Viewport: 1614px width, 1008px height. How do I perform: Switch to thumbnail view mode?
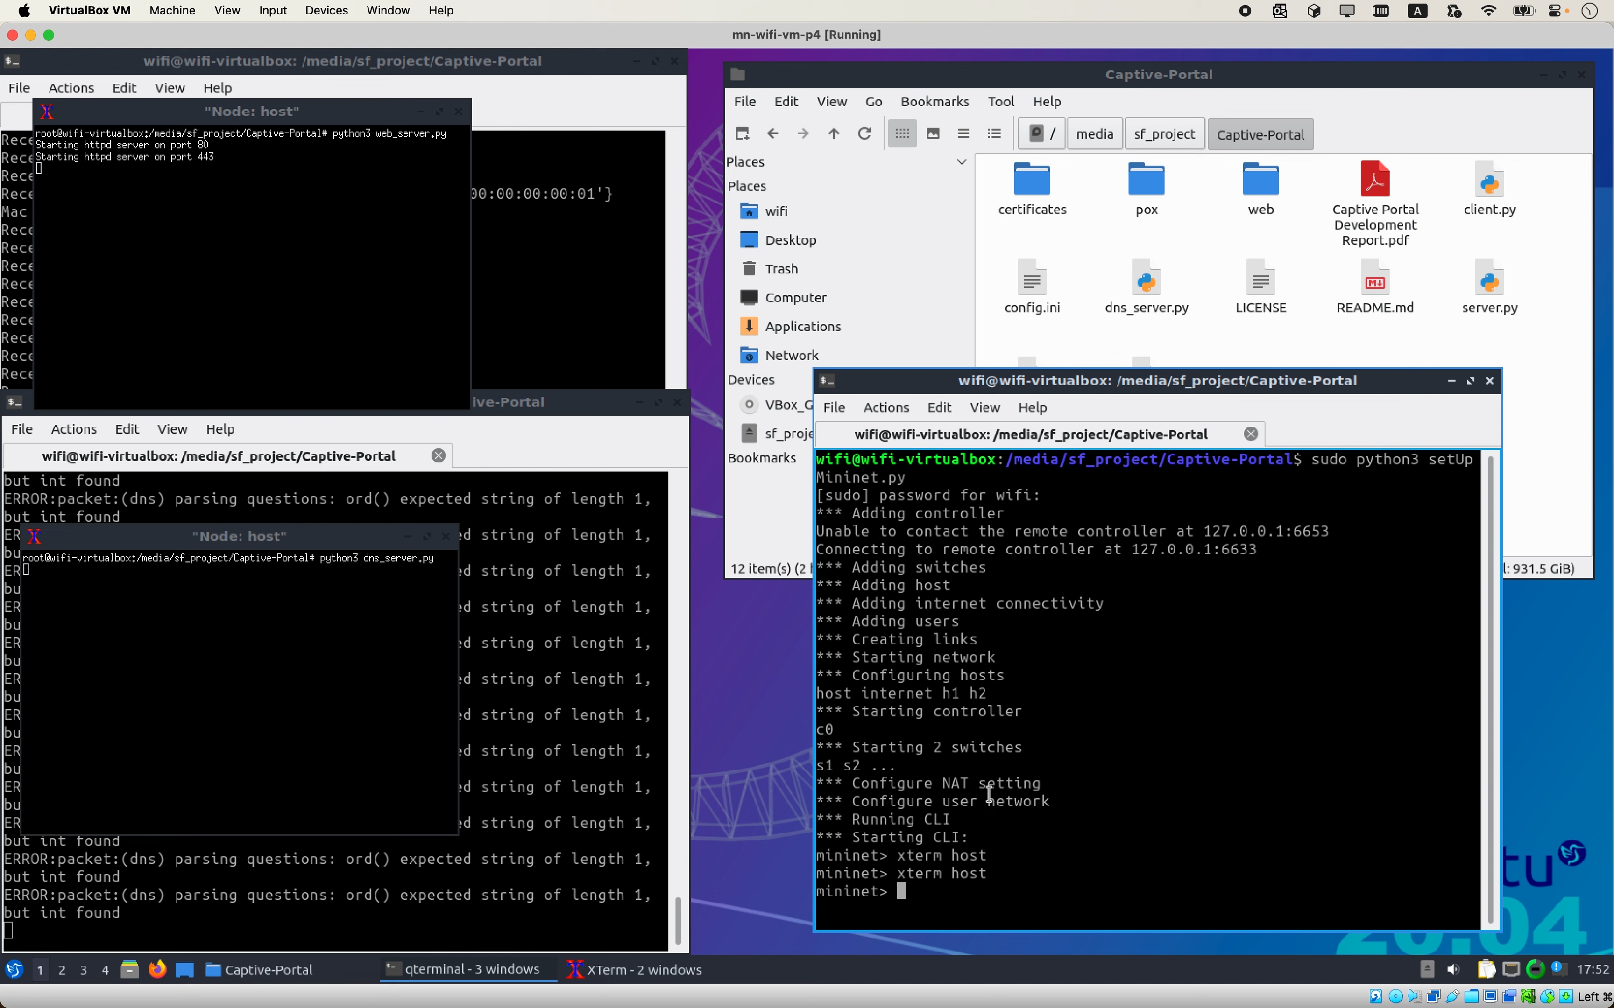click(933, 133)
